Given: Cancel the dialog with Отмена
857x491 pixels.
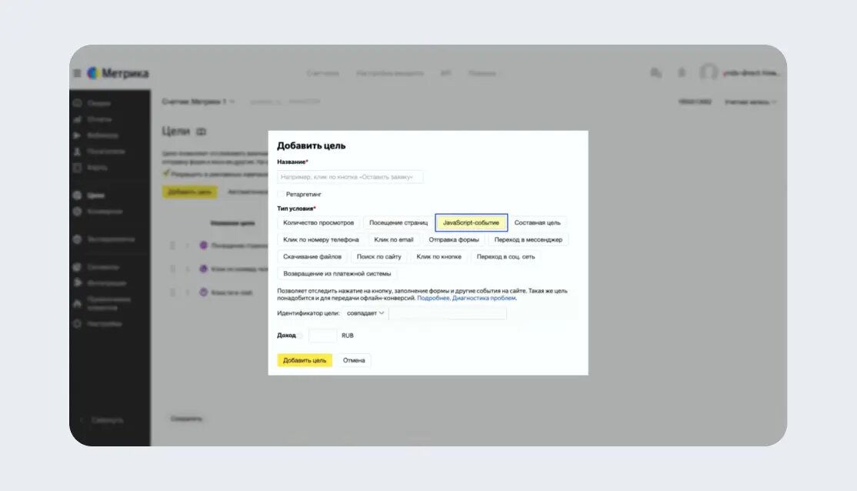Looking at the screenshot, I should click(354, 360).
